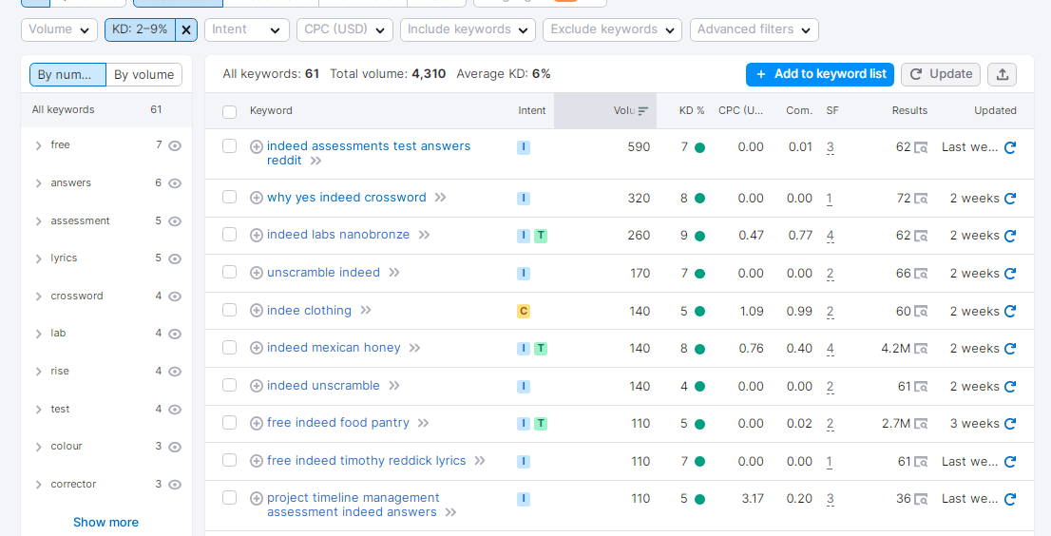Open keyword link 'indeed unscramble'
The image size is (1051, 536).
pyautogui.click(x=323, y=385)
